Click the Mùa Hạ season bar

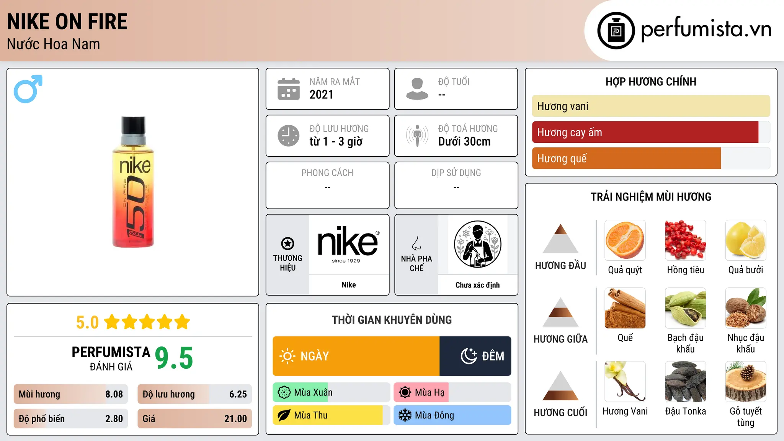click(452, 392)
